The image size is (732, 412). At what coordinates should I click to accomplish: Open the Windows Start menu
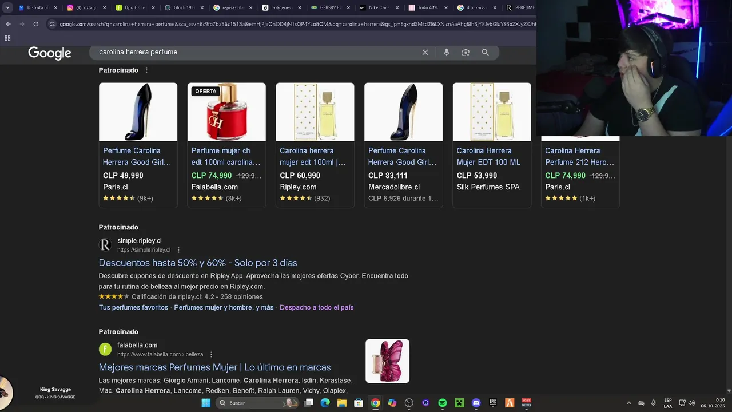(x=206, y=403)
